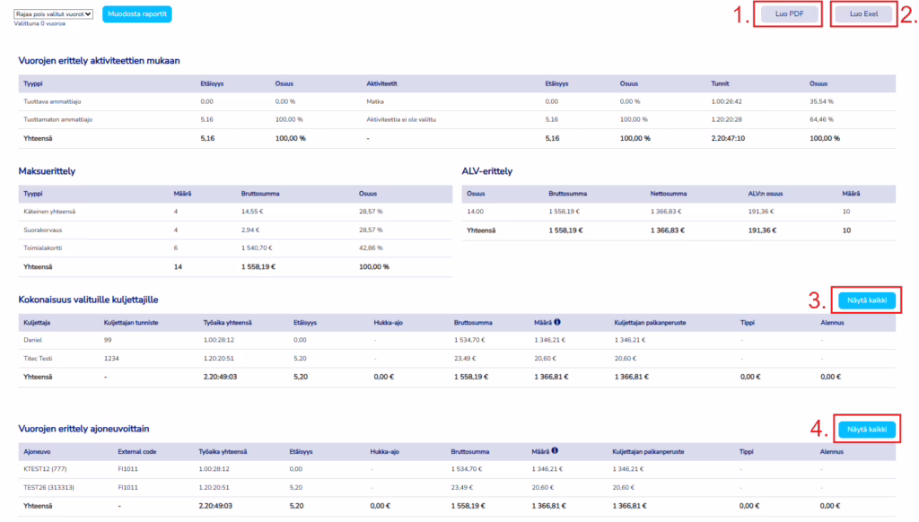Click the 'Muodosta raportti' button
This screenshot has width=919, height=522.
click(136, 14)
